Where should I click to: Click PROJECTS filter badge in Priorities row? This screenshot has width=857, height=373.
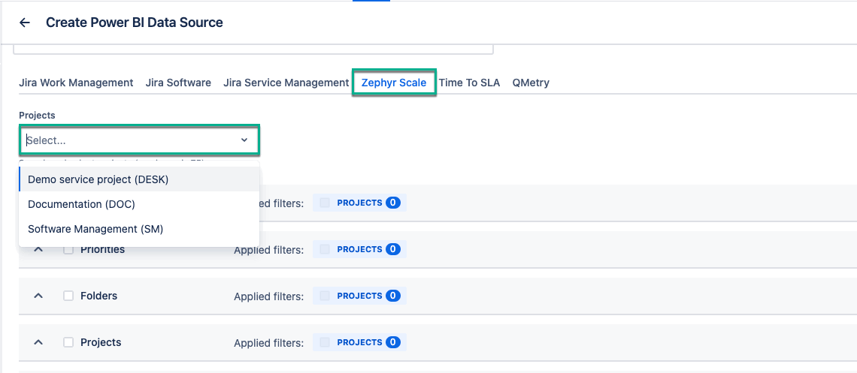(x=359, y=249)
